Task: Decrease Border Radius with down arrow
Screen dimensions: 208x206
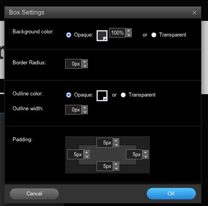Action: (x=85, y=66)
